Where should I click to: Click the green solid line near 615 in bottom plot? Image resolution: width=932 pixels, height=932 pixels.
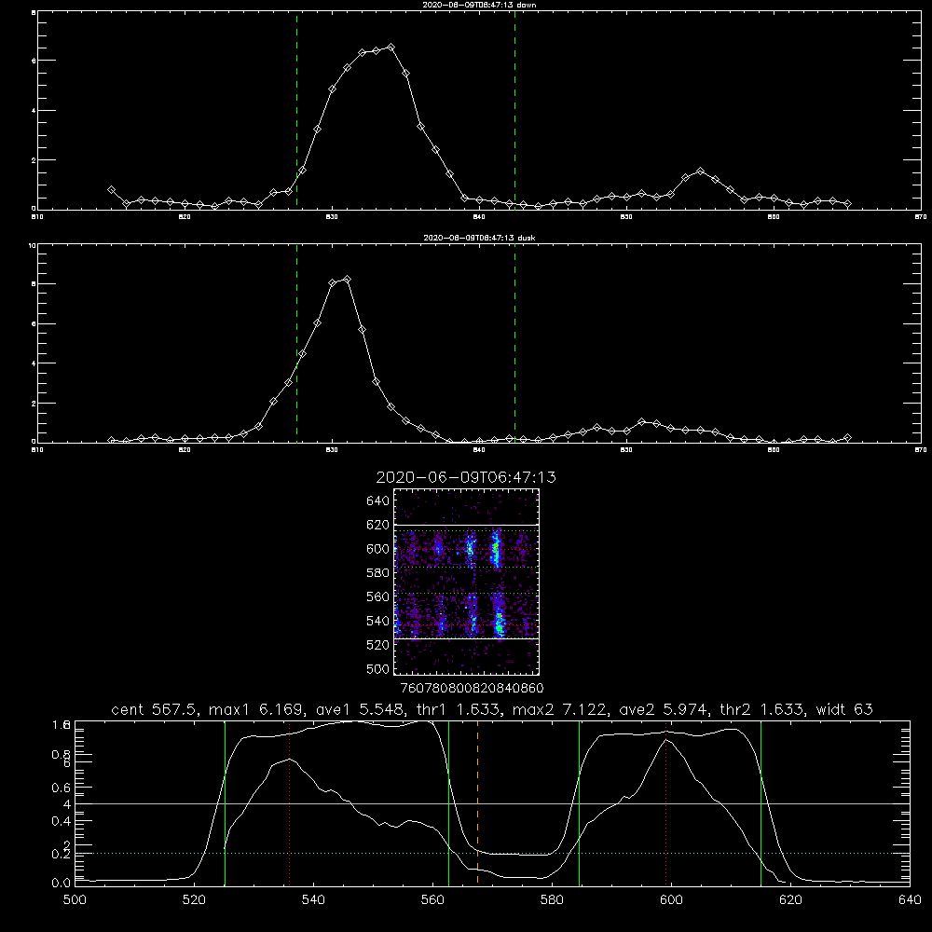click(x=761, y=802)
